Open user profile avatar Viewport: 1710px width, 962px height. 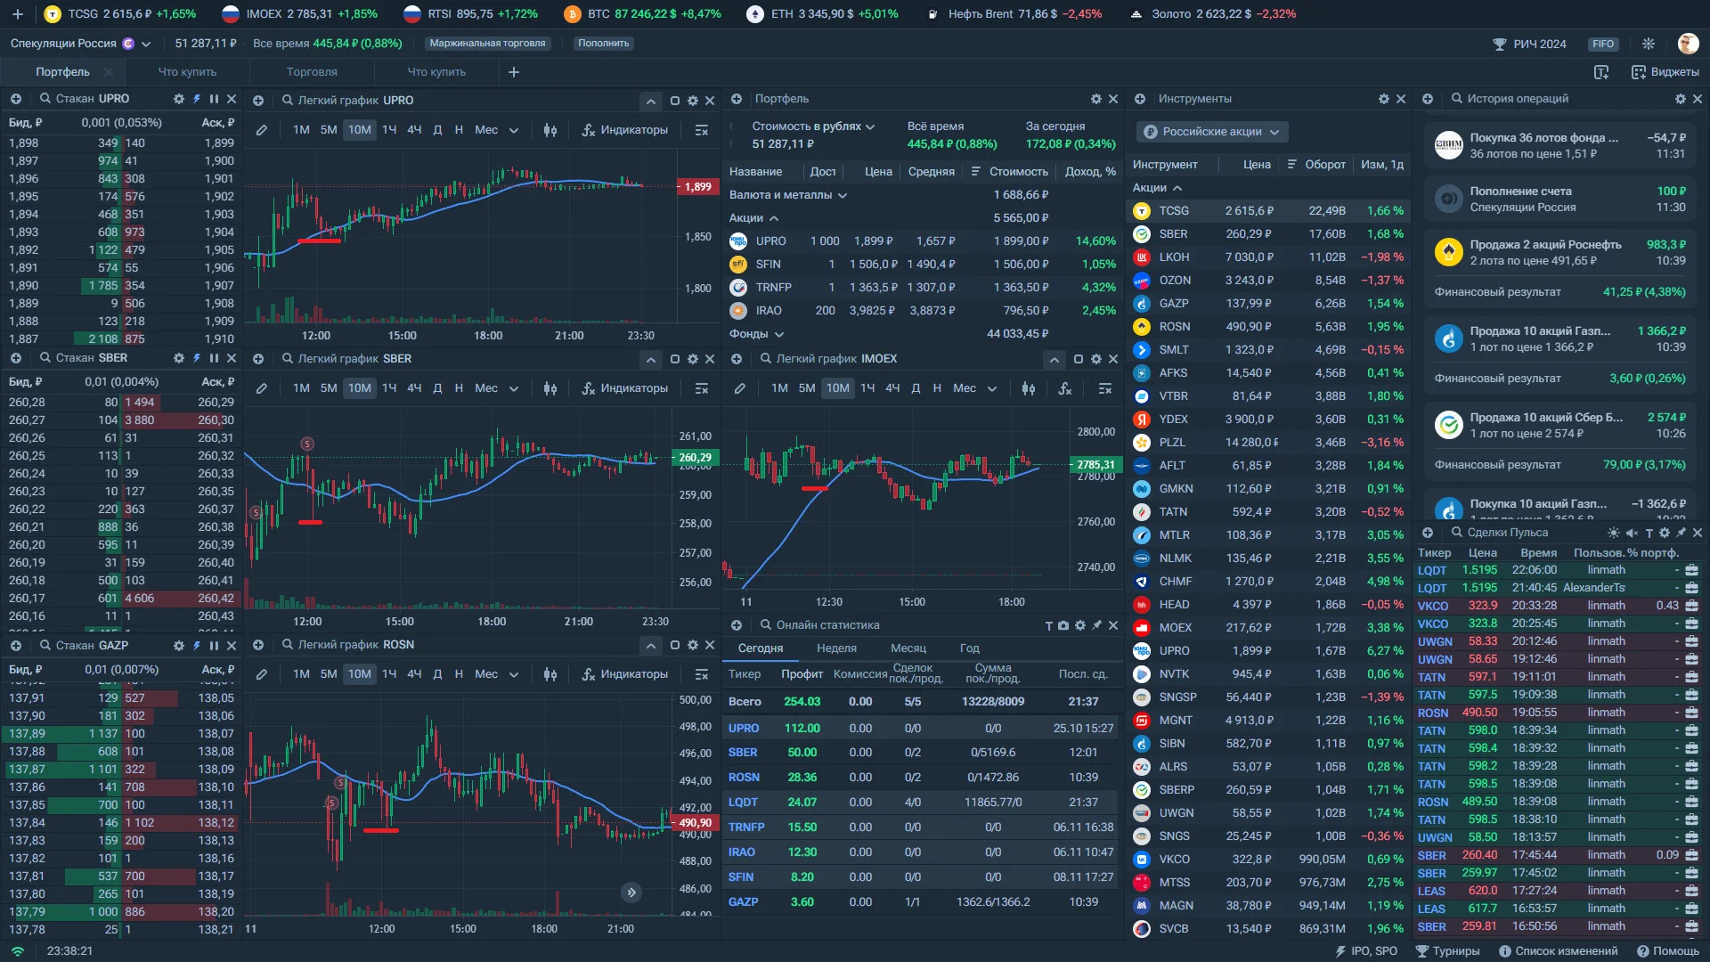1688,44
